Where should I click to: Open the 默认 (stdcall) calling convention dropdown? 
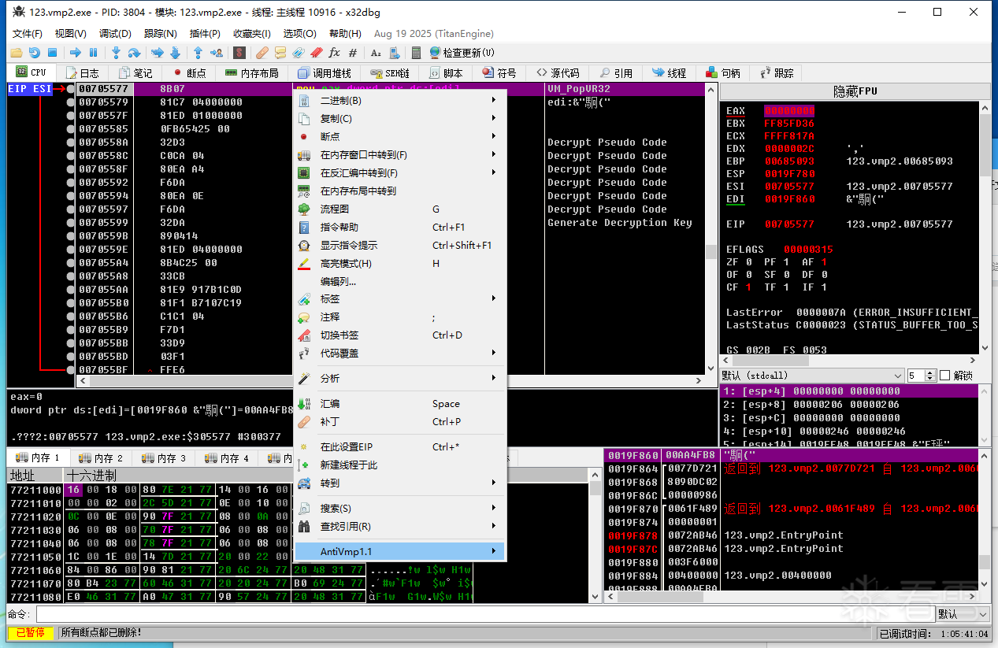pos(811,376)
